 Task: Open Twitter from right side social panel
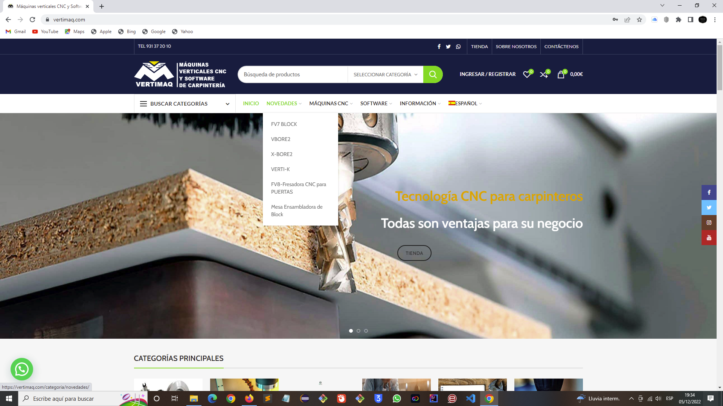coord(709,208)
